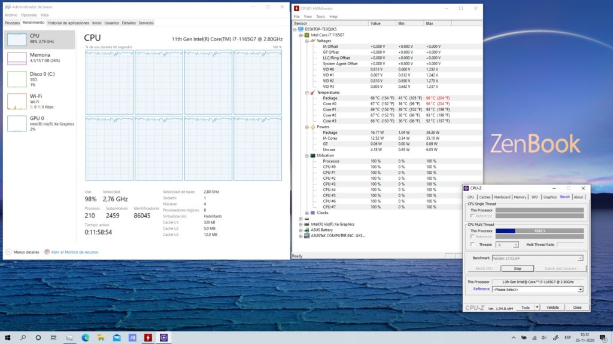Switch to CPU-Z via its purple taskbar icon
The width and height of the screenshot is (613, 344).
pyautogui.click(x=163, y=338)
